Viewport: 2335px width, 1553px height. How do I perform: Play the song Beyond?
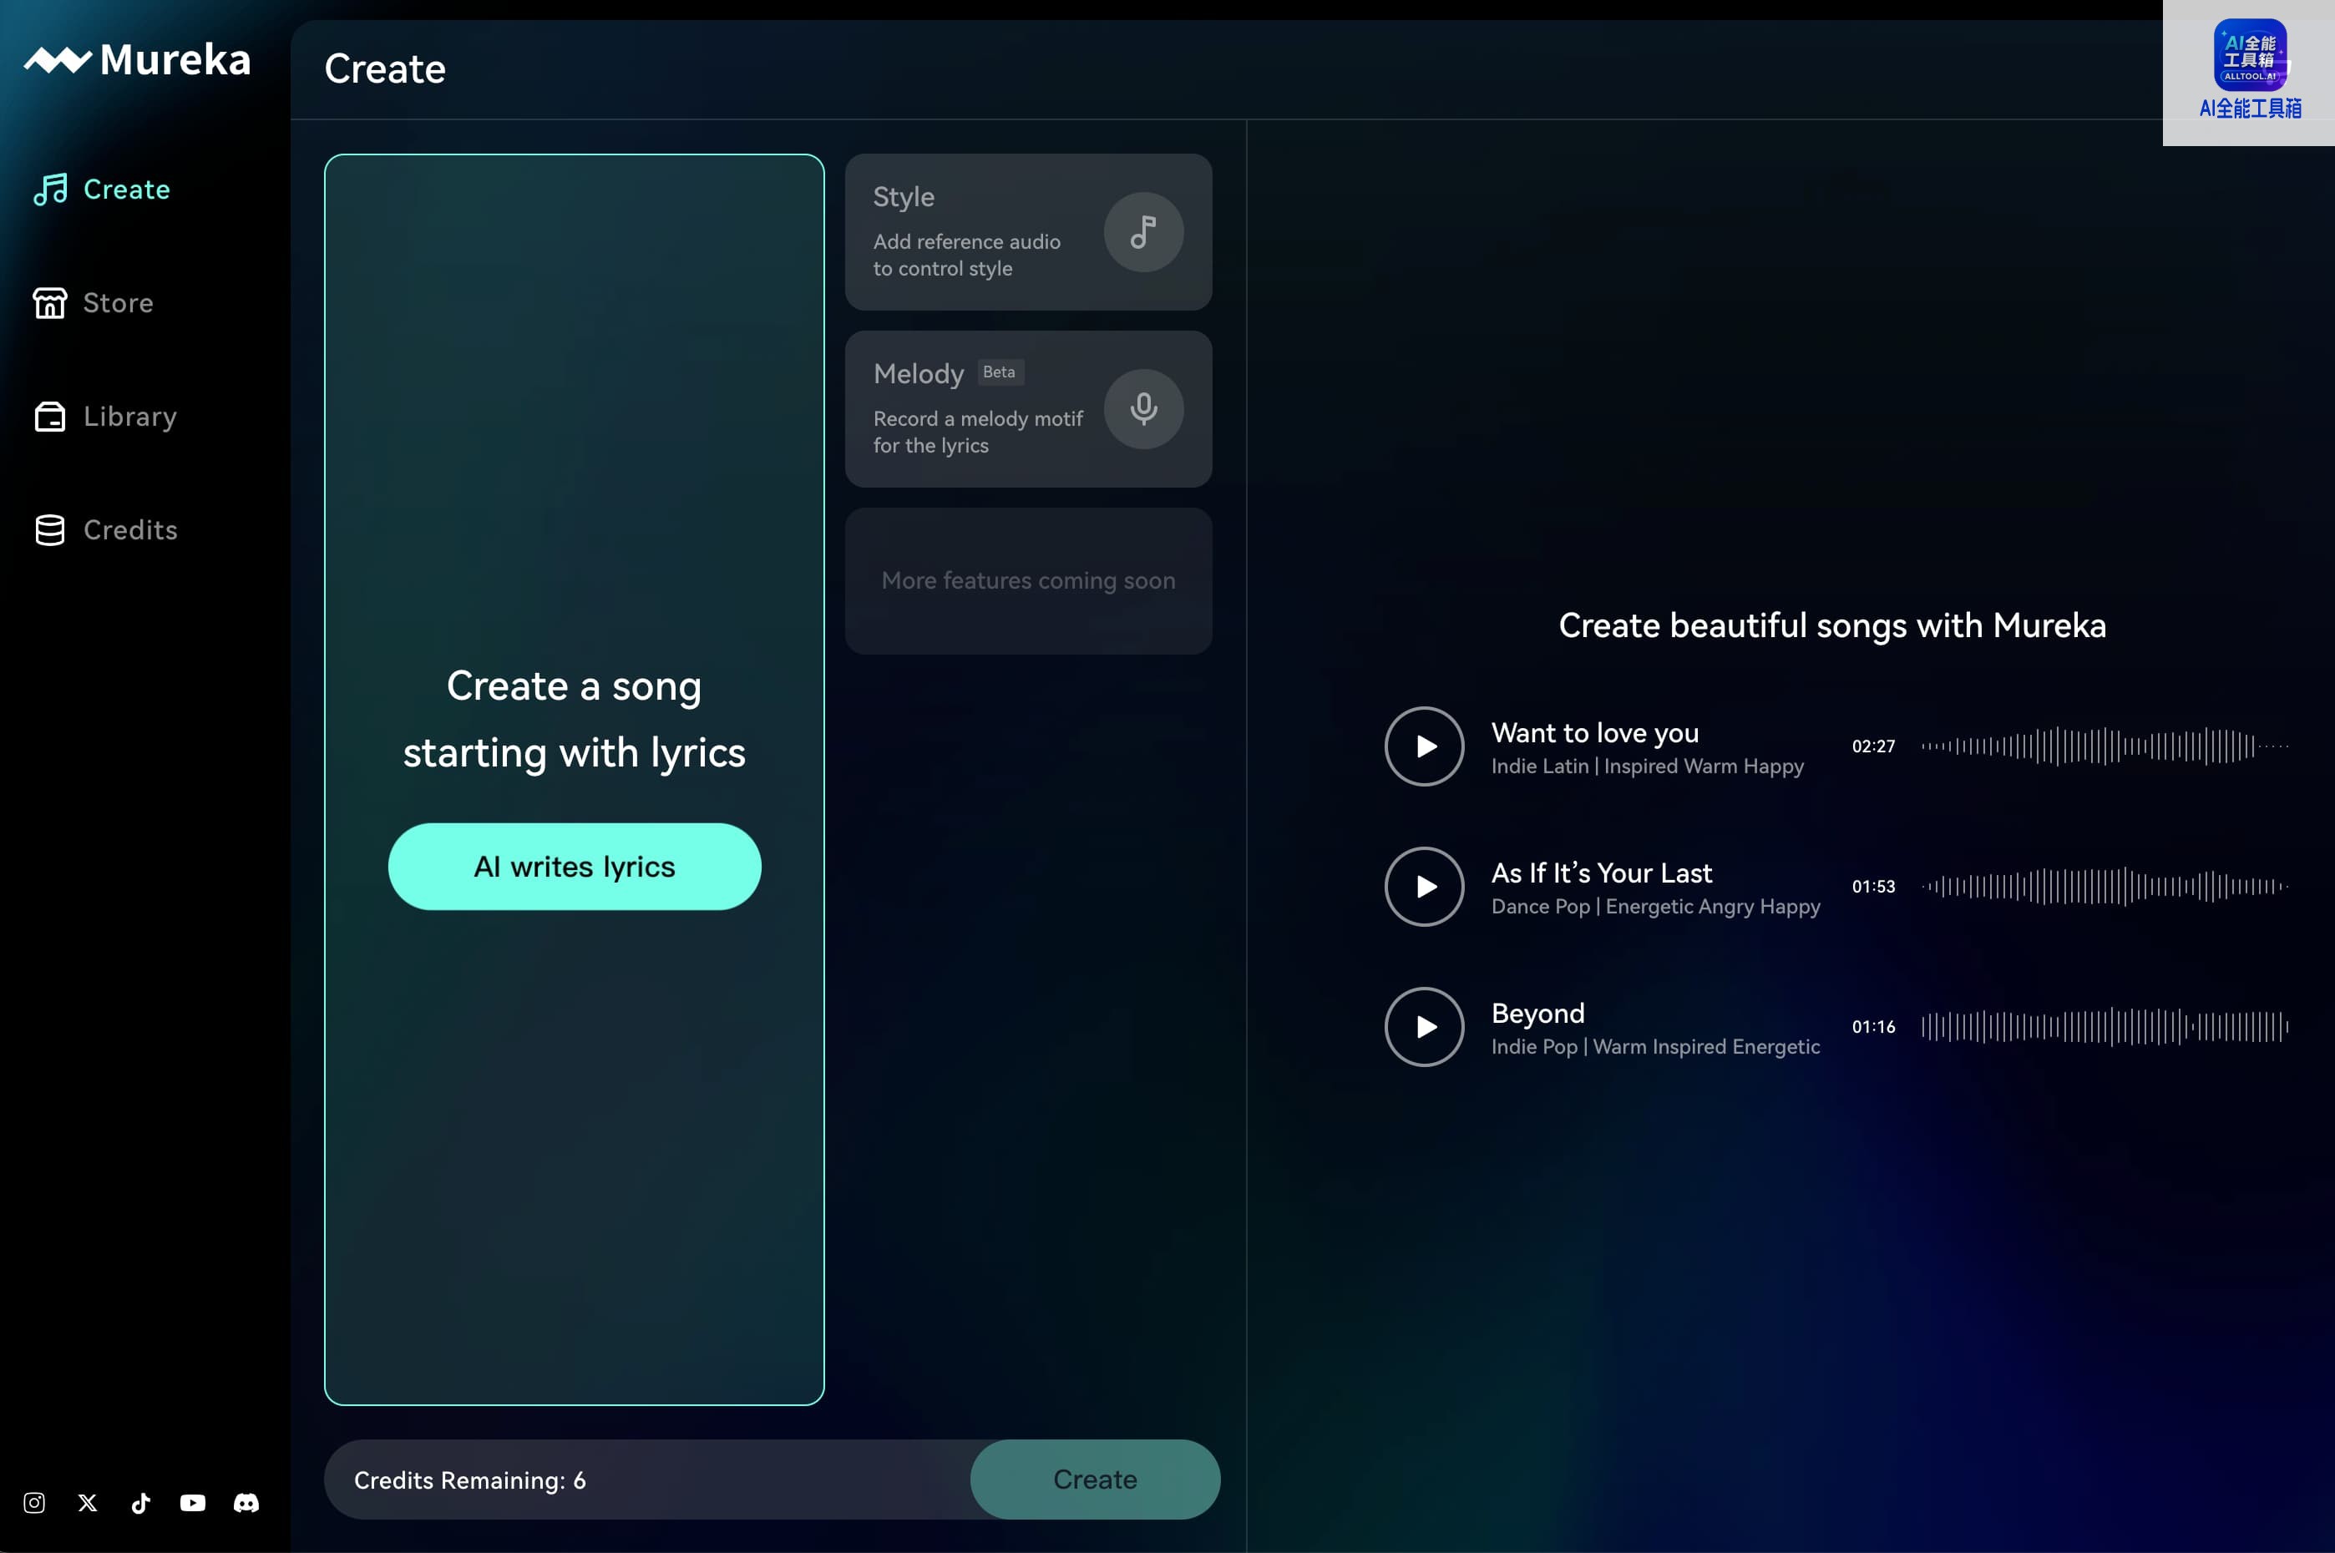click(1425, 1027)
